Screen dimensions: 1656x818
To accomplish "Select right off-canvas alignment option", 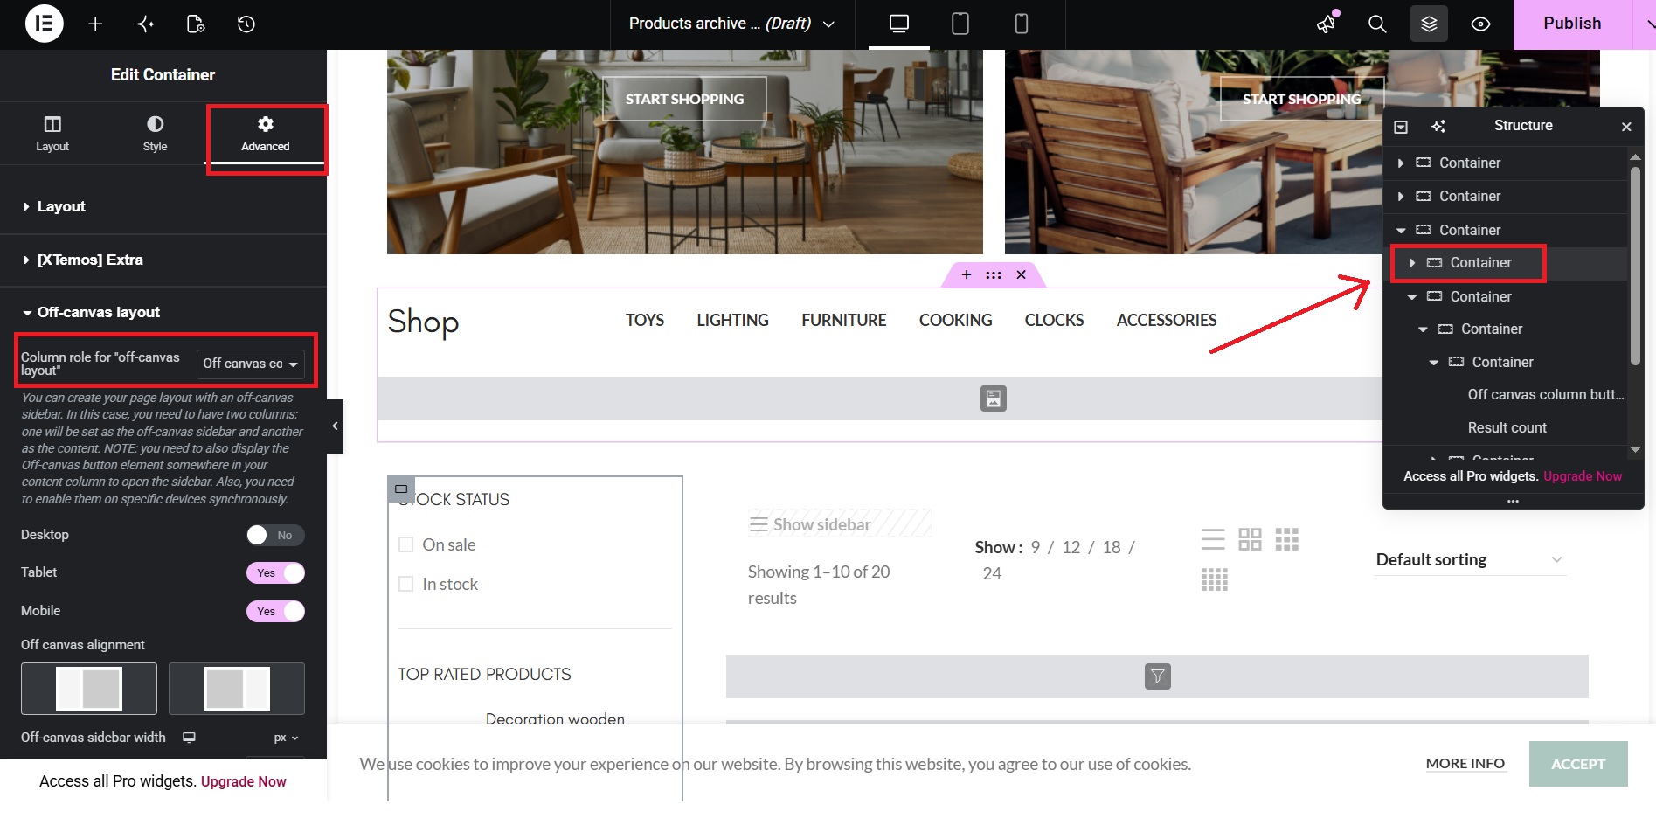I will click(x=237, y=689).
